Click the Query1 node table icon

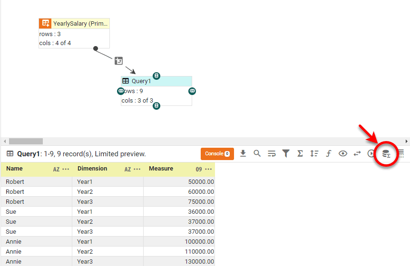(x=126, y=81)
